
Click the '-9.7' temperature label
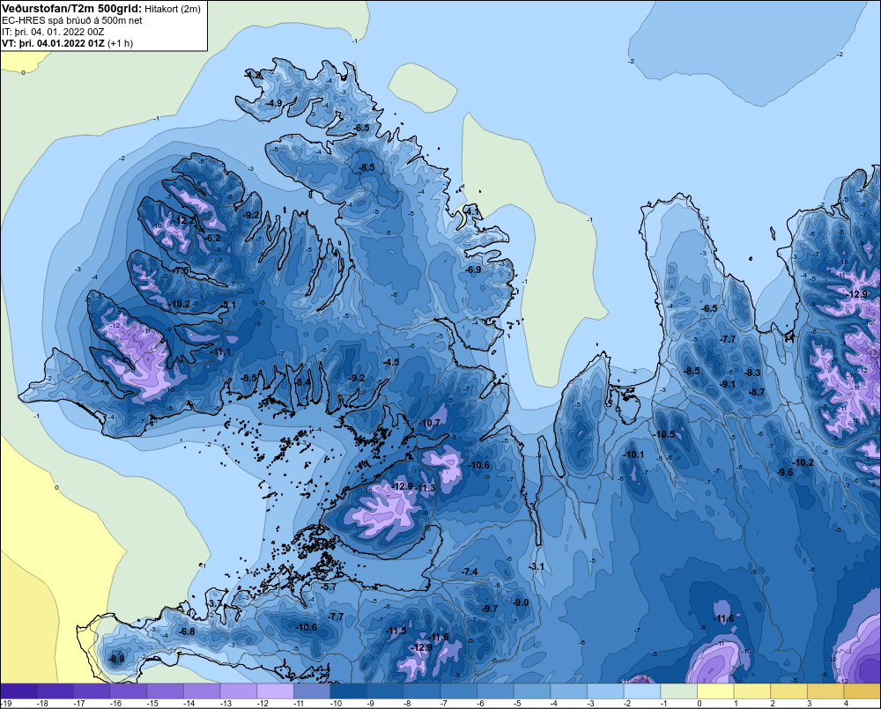click(x=490, y=609)
